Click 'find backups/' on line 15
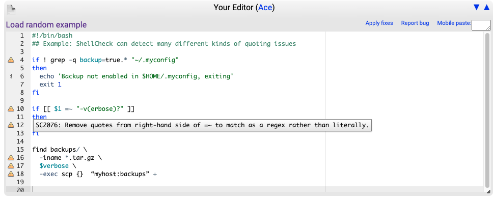Image resolution: width=494 pixels, height=199 pixels. (56, 150)
